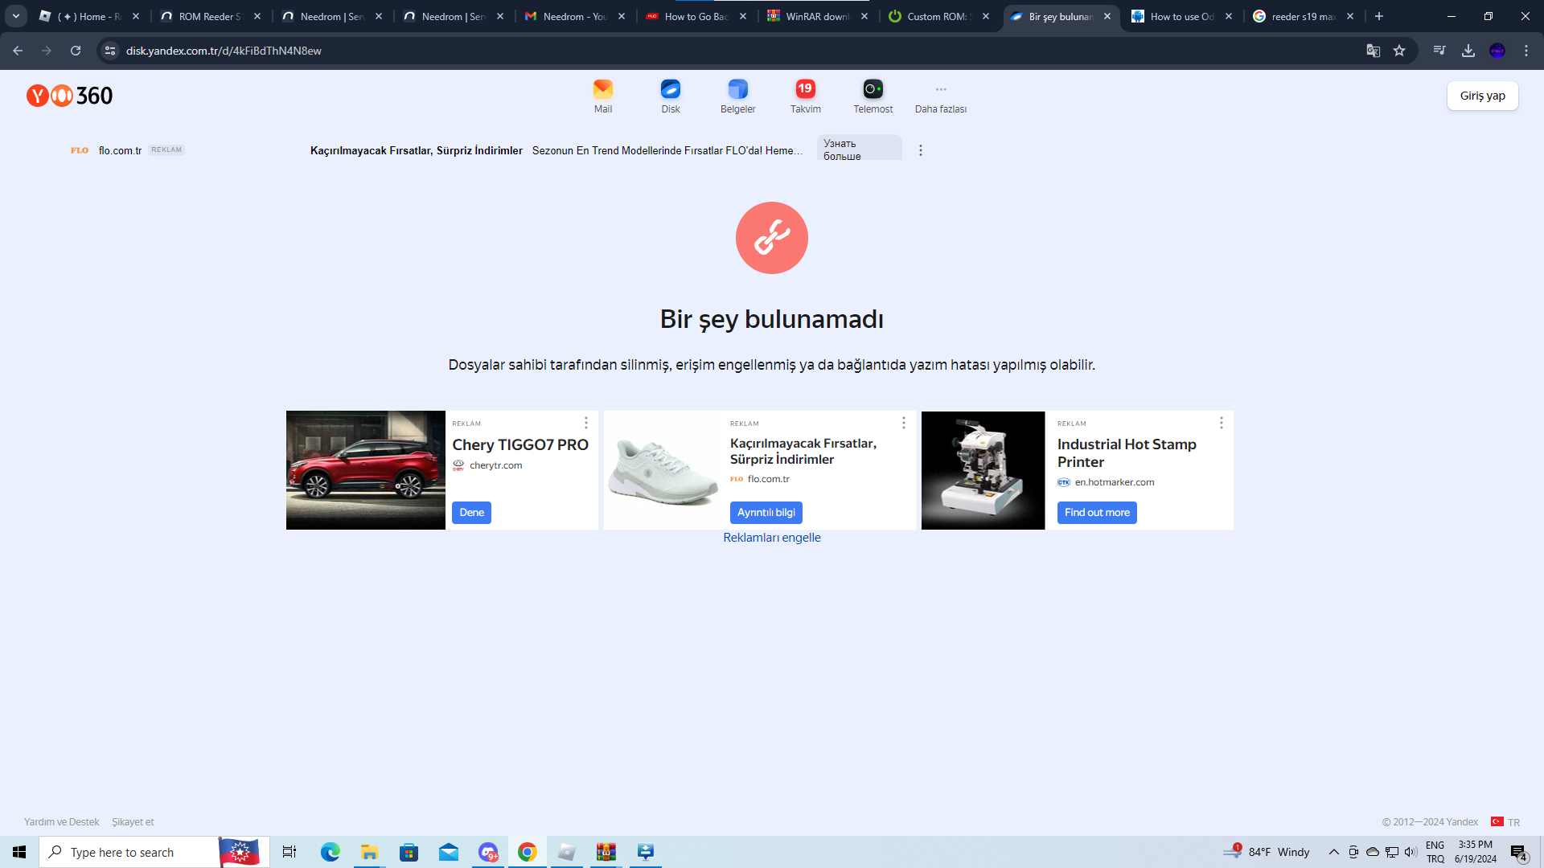1544x868 pixels.
Task: Open options menu on Industrial Hot Stamp ad
Action: [1221, 423]
